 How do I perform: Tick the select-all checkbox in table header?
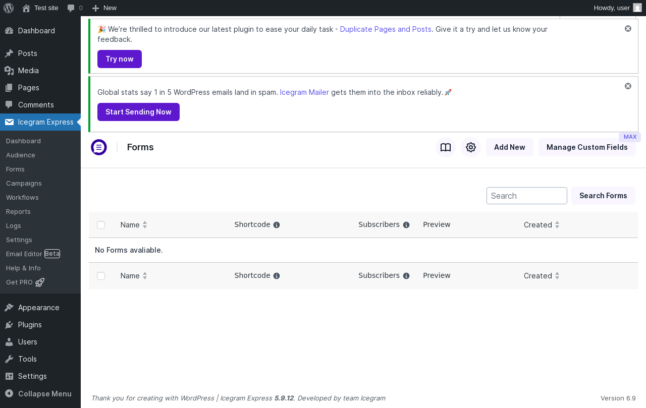pyautogui.click(x=101, y=225)
